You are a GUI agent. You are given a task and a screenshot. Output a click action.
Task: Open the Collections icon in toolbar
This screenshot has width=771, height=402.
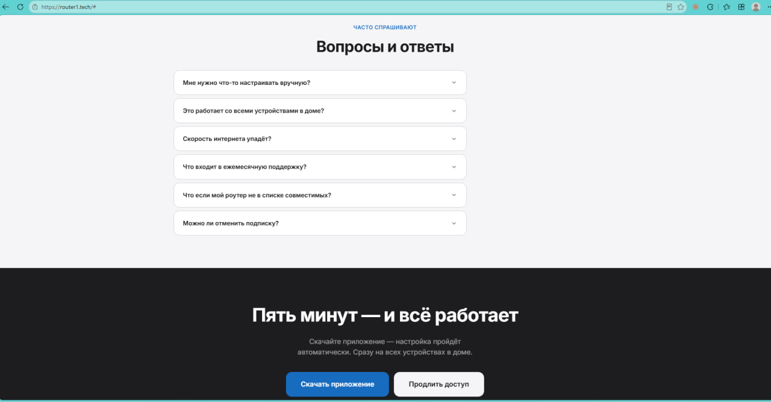click(741, 7)
